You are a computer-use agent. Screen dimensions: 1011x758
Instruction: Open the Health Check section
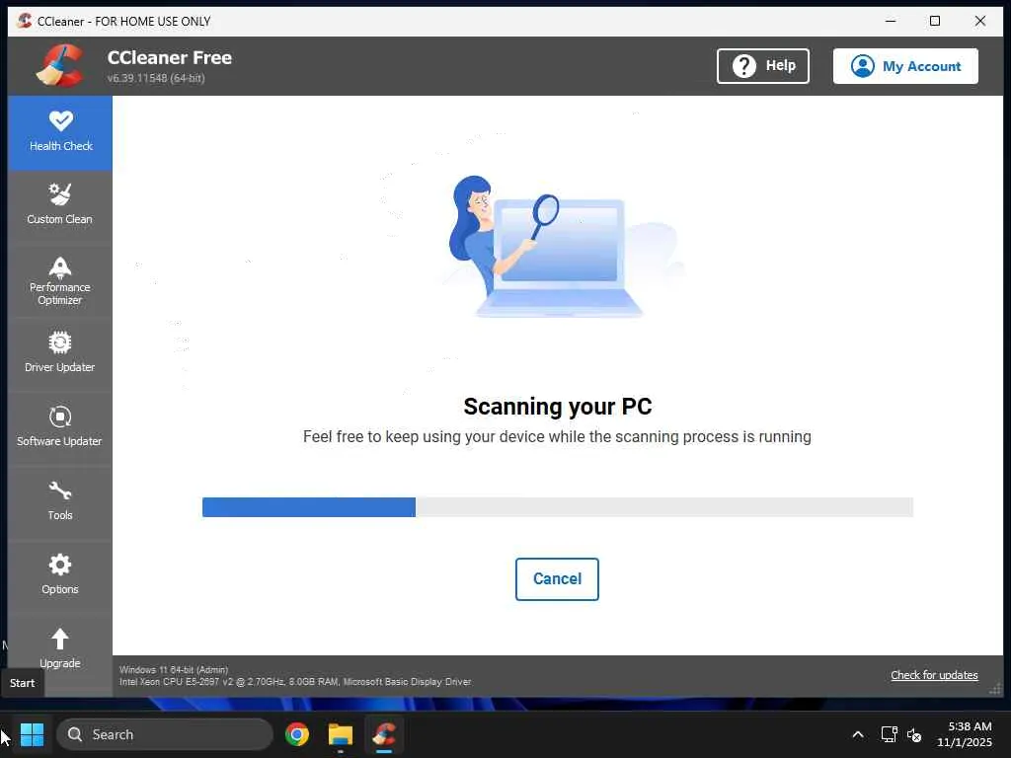click(x=60, y=133)
